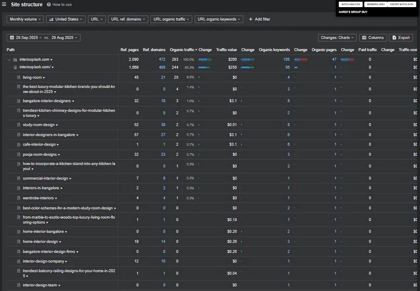Open ref. domains 405 for interiosplash.com/

tap(162, 67)
